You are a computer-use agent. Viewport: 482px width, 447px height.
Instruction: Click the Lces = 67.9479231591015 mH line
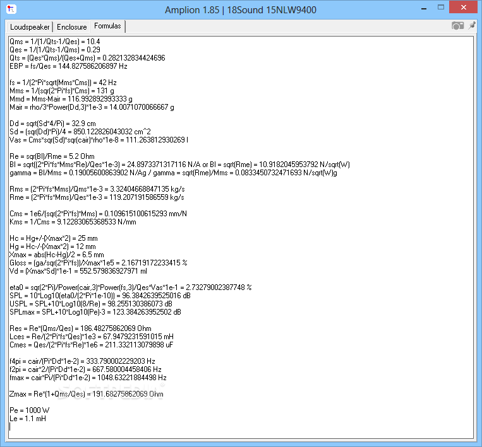[x=92, y=337]
